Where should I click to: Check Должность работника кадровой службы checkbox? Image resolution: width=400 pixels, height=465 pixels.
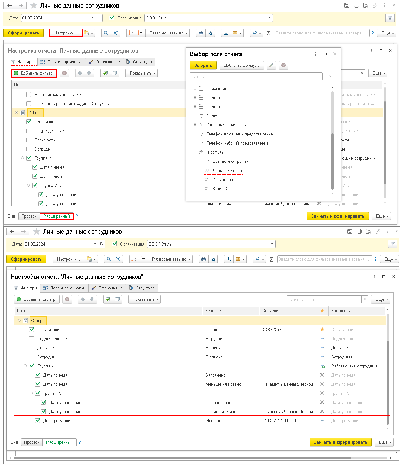(29, 103)
